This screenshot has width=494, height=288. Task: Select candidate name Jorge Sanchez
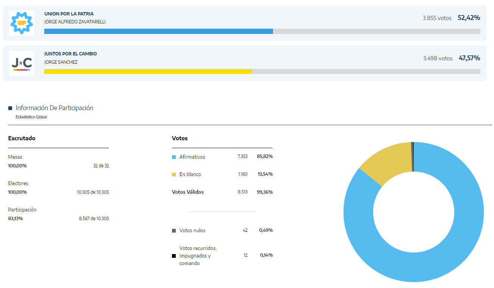[x=61, y=62]
